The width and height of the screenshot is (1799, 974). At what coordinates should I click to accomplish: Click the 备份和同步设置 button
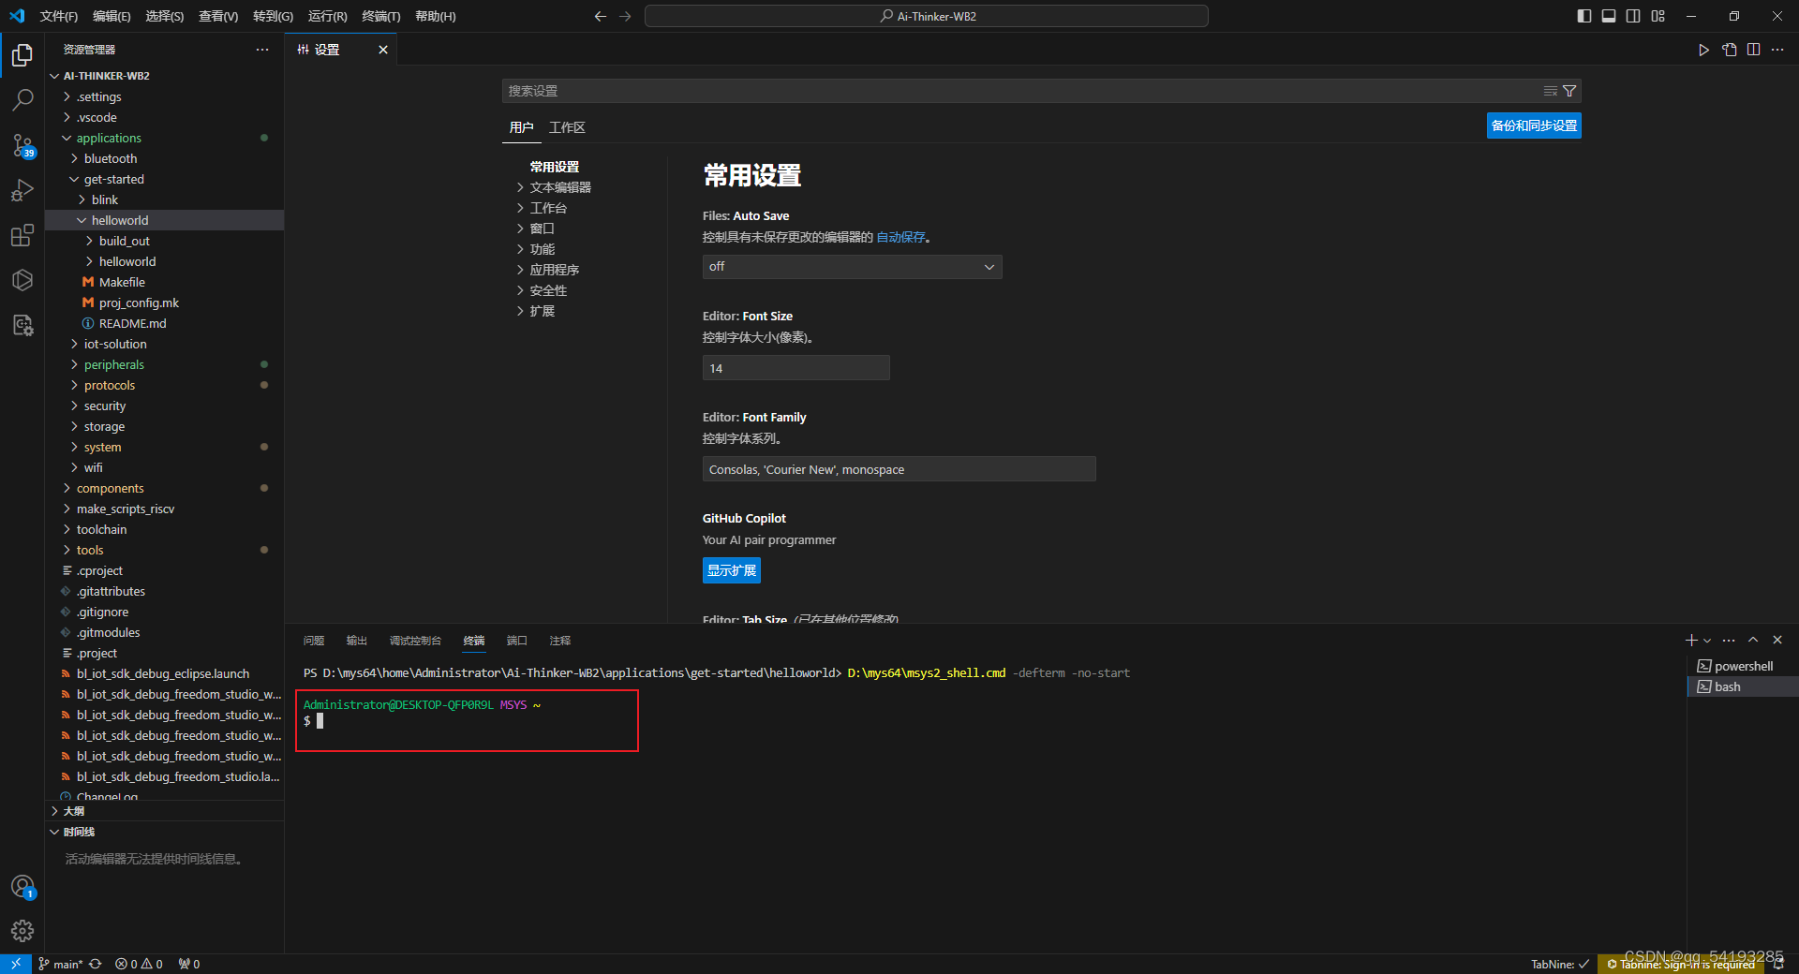coord(1534,125)
